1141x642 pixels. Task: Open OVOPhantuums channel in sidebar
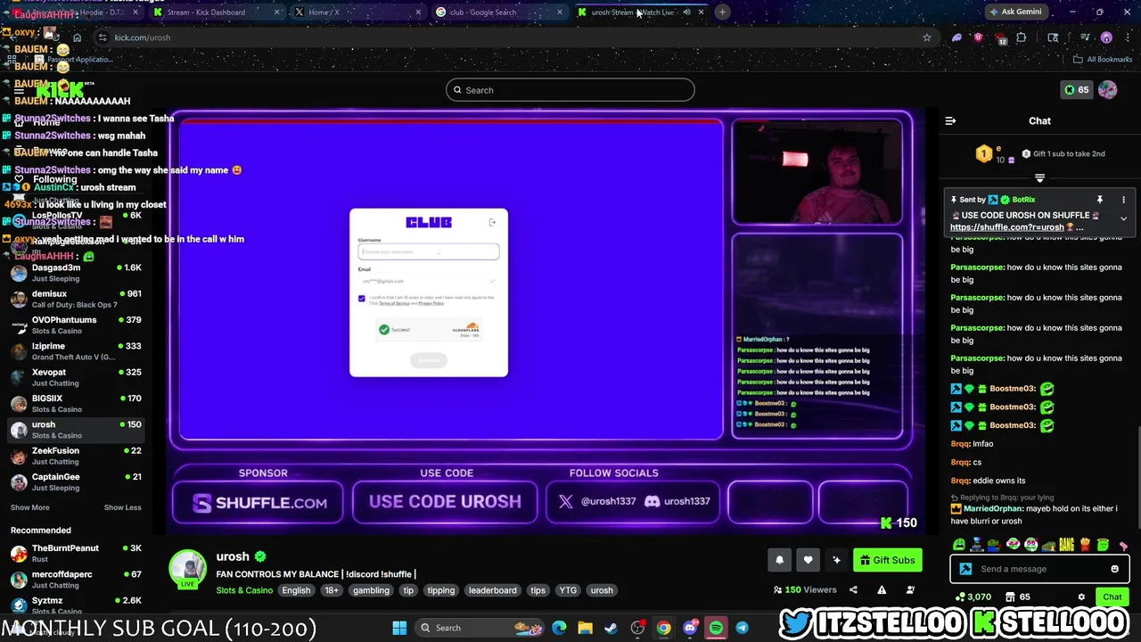75,325
